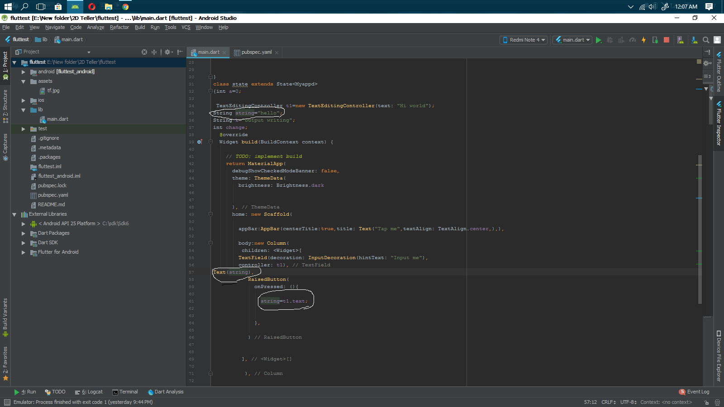Open Project panel settings gear
Image resolution: width=724 pixels, height=407 pixels.
click(x=168, y=52)
